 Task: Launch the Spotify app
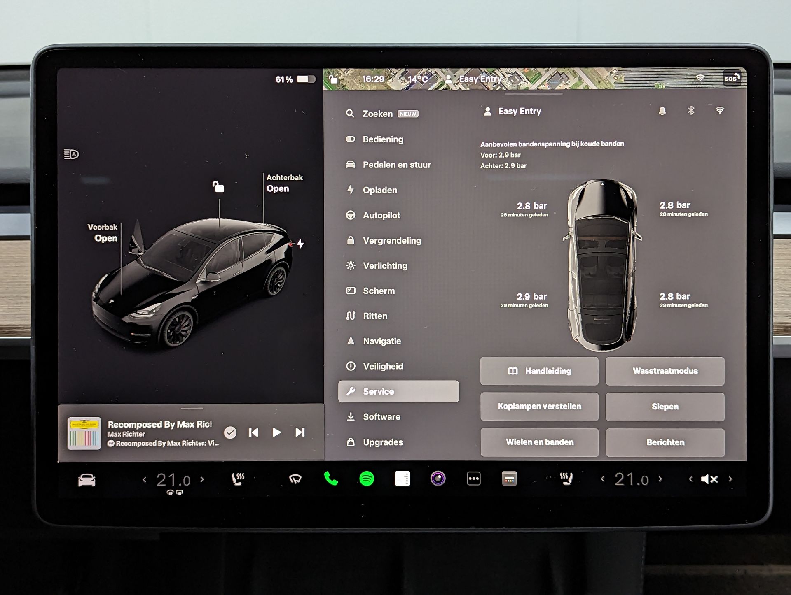pyautogui.click(x=367, y=479)
